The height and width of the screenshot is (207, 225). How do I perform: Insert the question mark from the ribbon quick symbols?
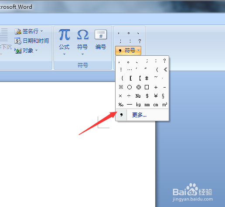140,41
